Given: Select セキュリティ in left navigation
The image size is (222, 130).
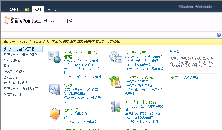Looking at the screenshot, I should pos(10,77).
